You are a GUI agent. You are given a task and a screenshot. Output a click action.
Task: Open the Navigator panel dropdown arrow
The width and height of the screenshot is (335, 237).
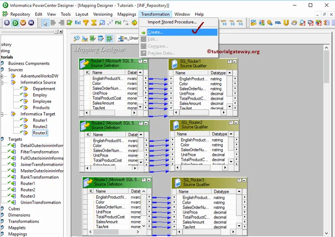[x=56, y=32]
